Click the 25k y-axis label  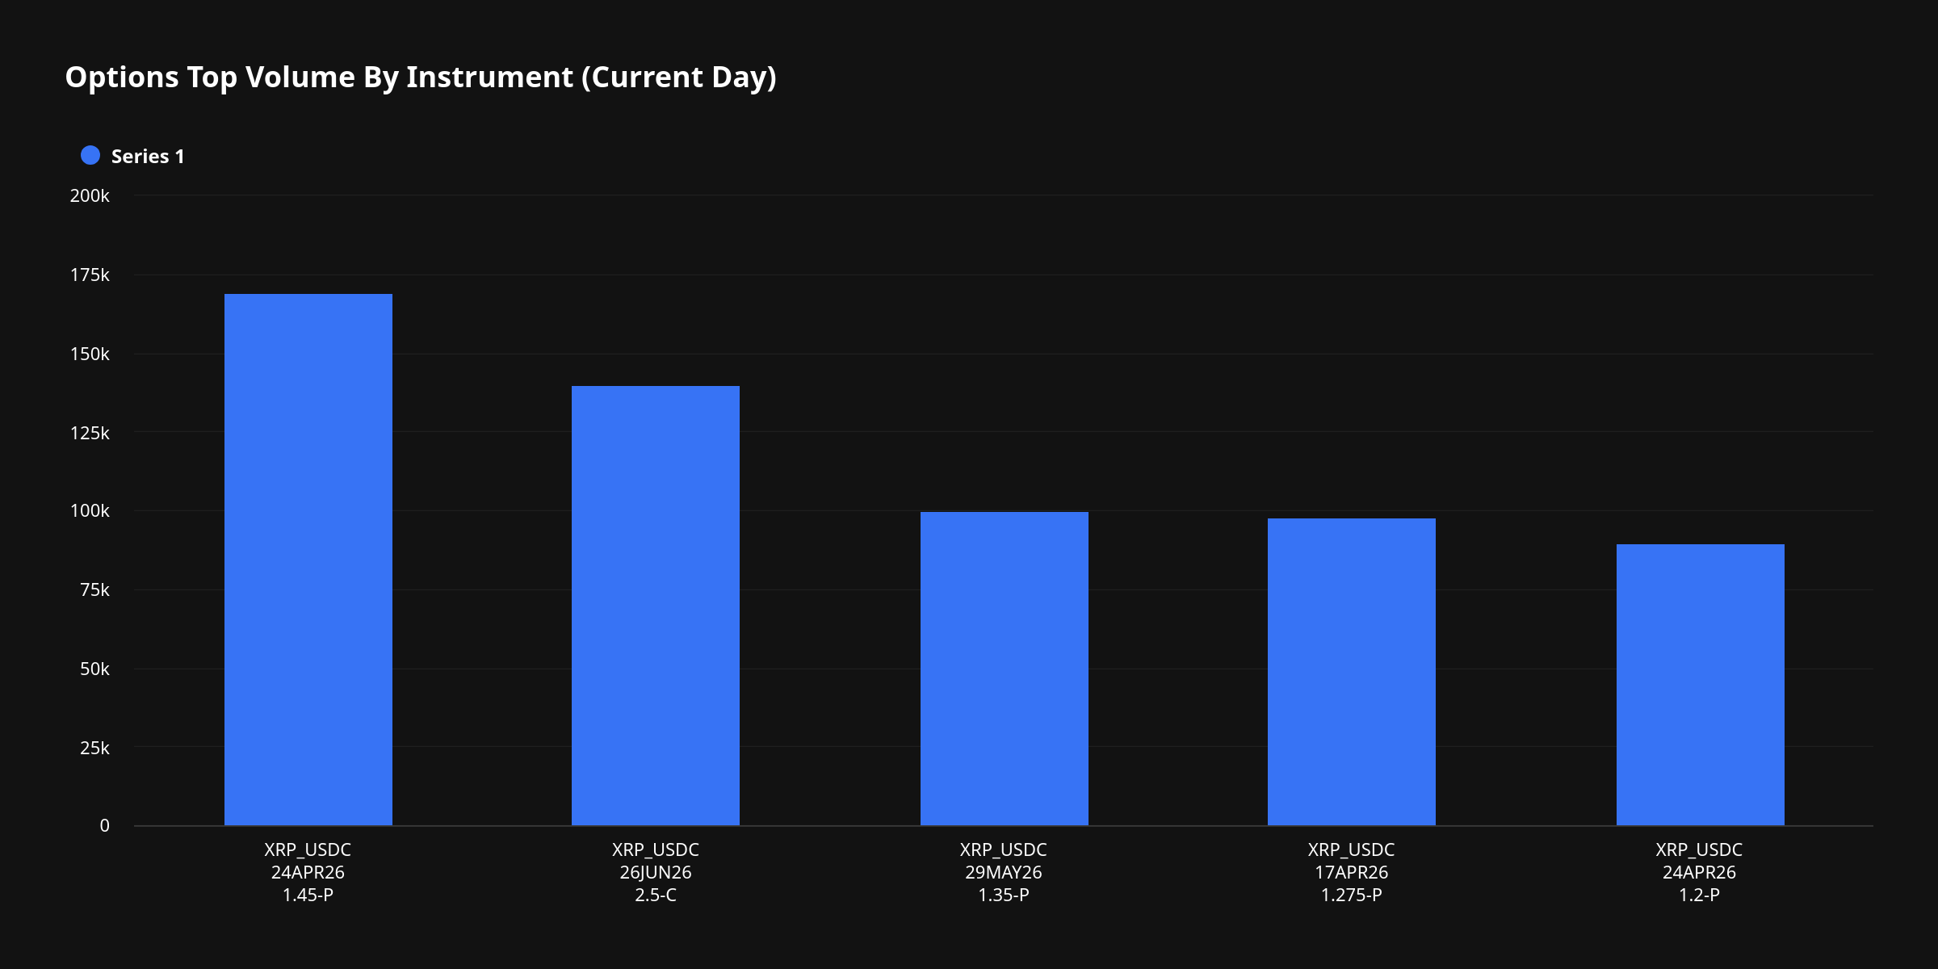(x=94, y=749)
